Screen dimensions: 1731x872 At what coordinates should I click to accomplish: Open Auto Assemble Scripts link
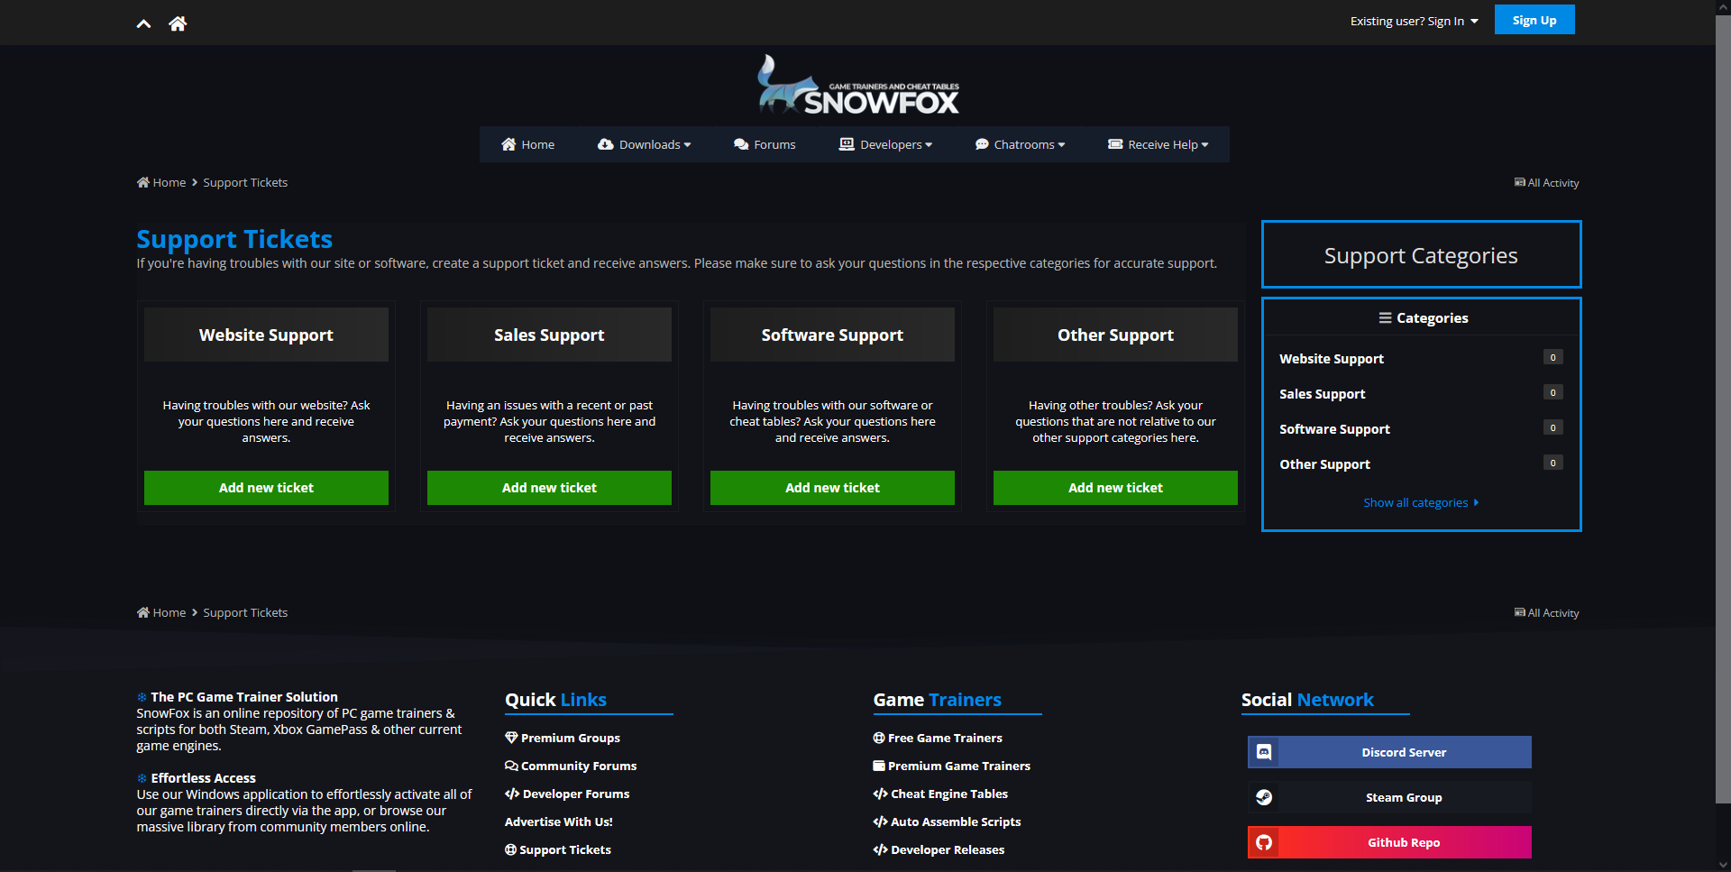pyautogui.click(x=948, y=822)
